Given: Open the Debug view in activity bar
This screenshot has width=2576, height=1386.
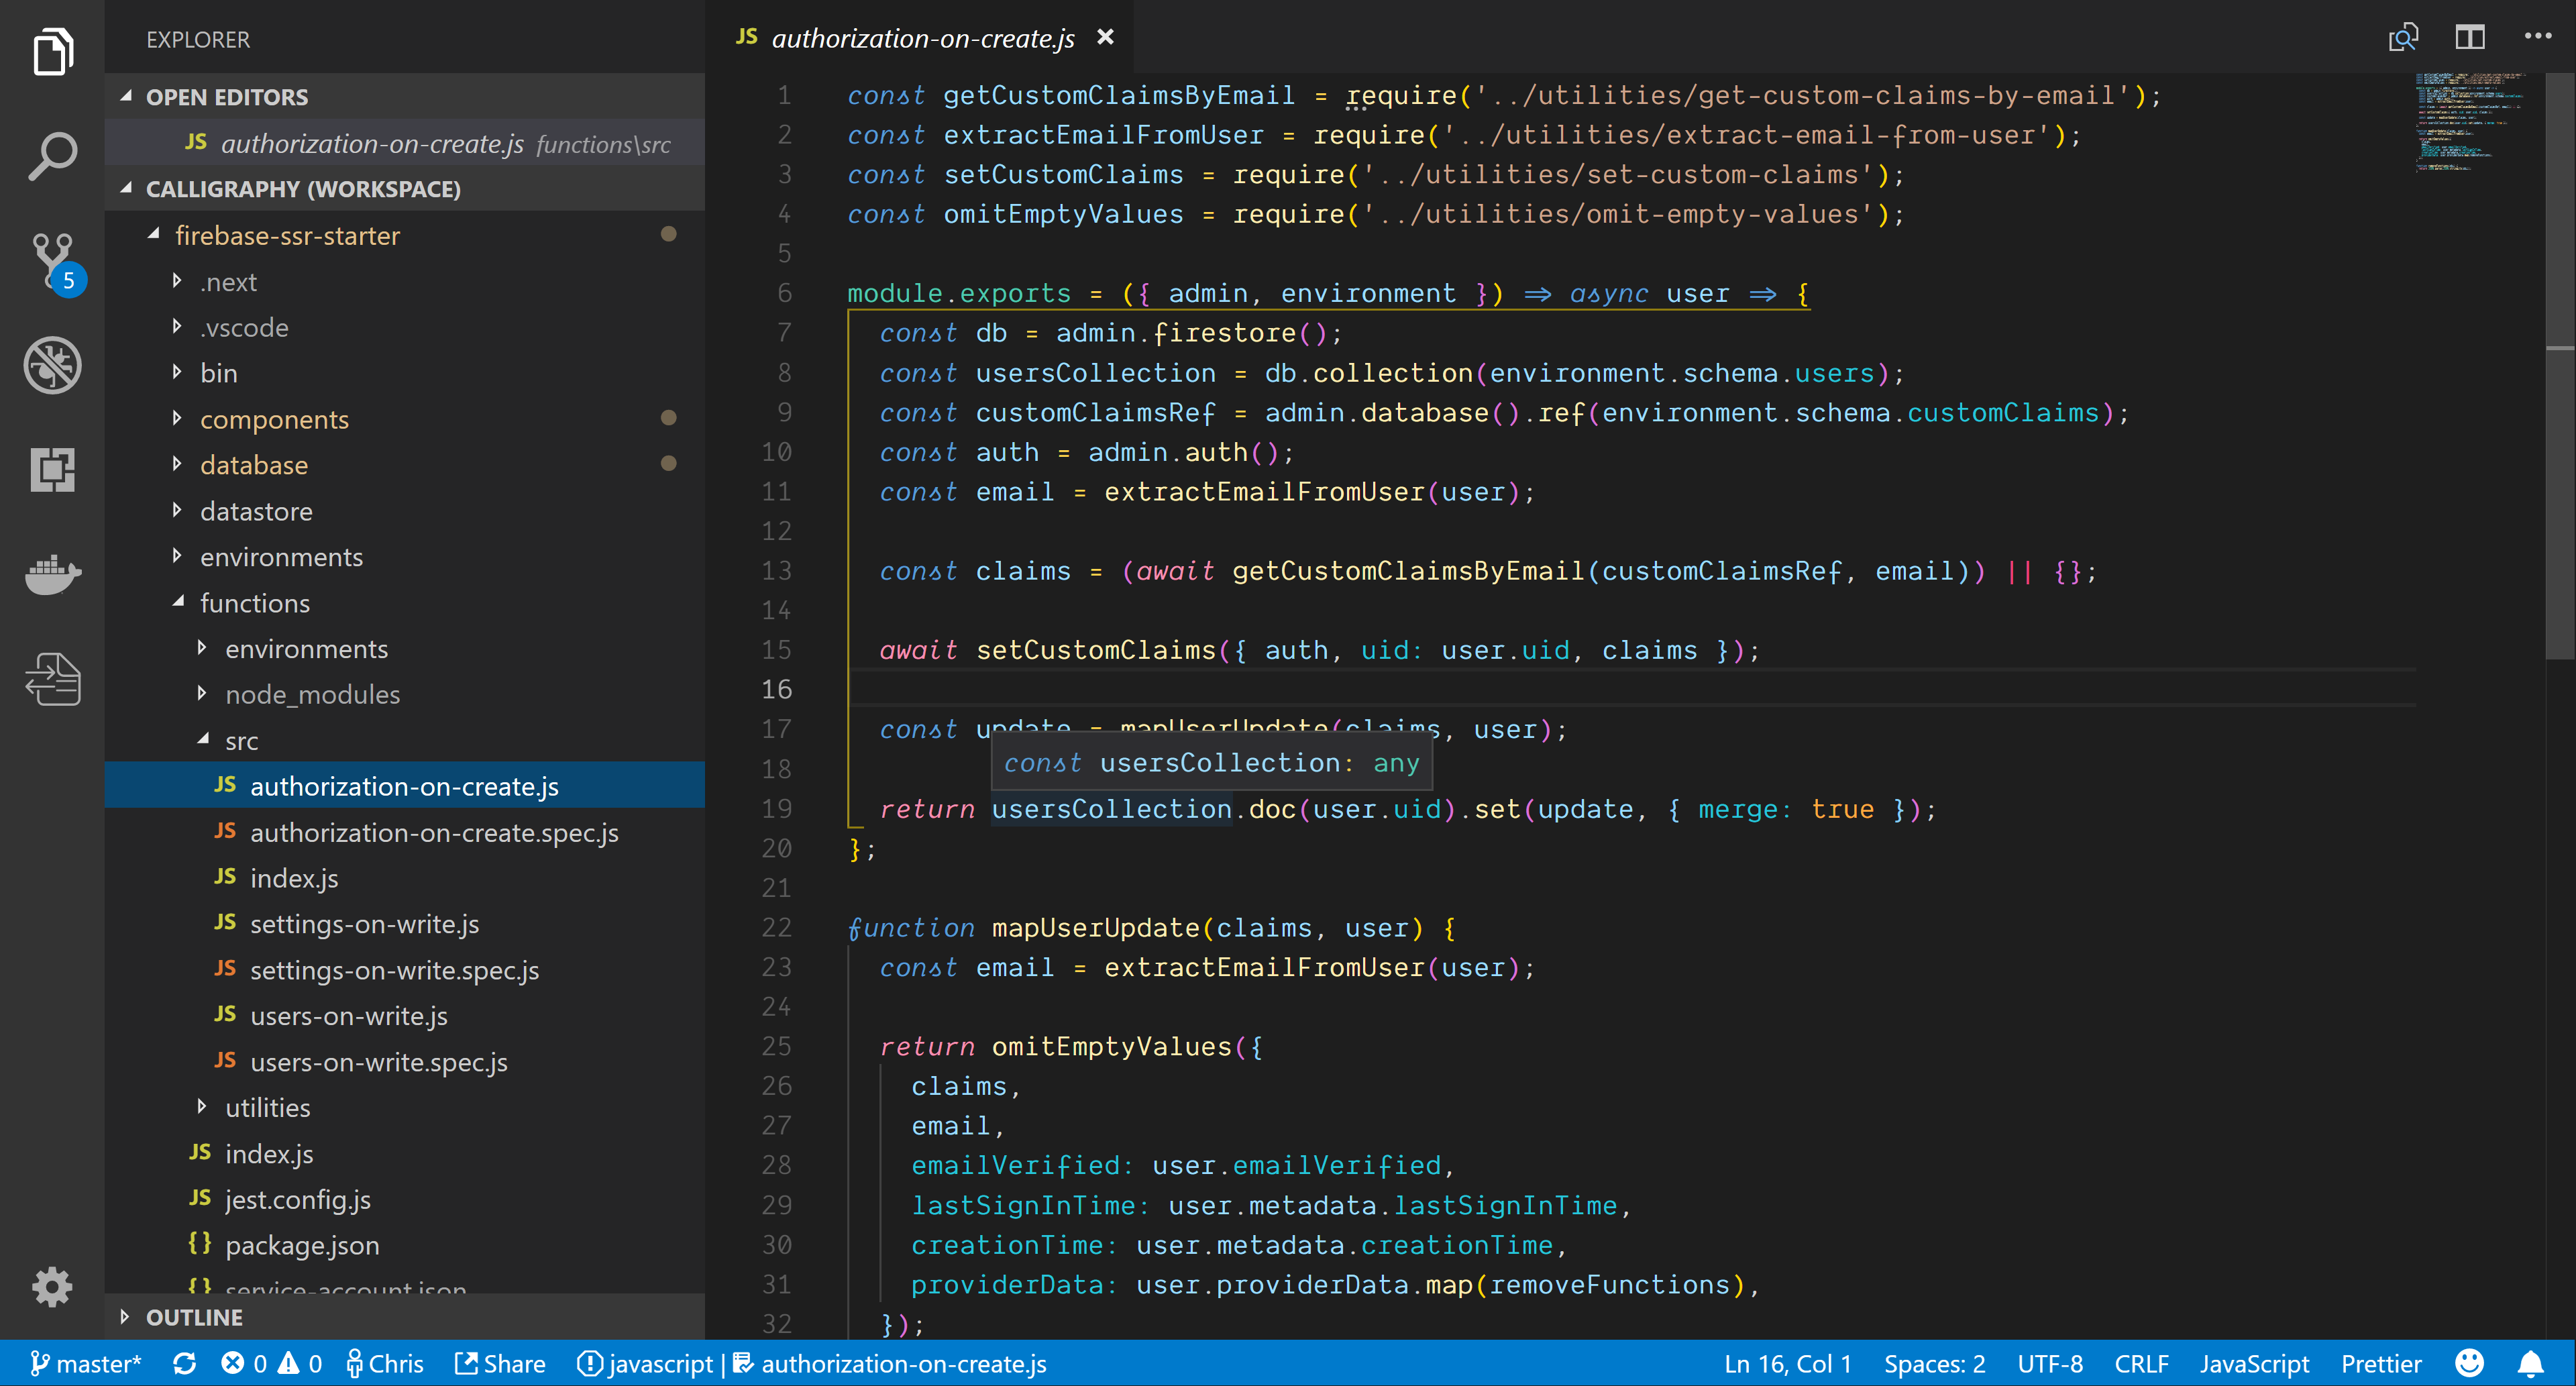Looking at the screenshot, I should (52, 366).
